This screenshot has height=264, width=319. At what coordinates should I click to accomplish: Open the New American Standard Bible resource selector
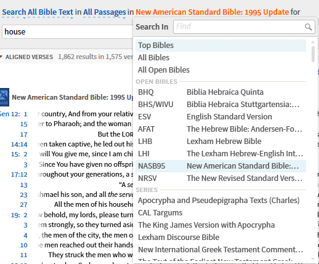tap(212, 12)
